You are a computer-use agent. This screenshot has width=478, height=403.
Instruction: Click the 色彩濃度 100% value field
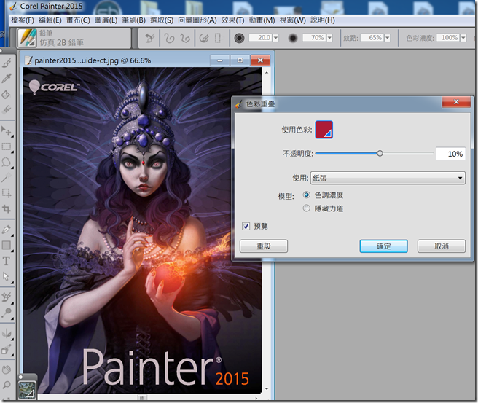pyautogui.click(x=448, y=38)
